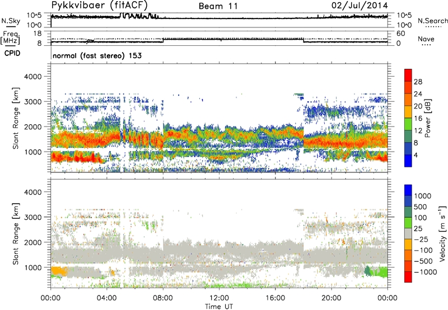Click the noise spike cluster near 05:00 in N.Sky panel
The width and height of the screenshot is (448, 310).
(x=139, y=16)
